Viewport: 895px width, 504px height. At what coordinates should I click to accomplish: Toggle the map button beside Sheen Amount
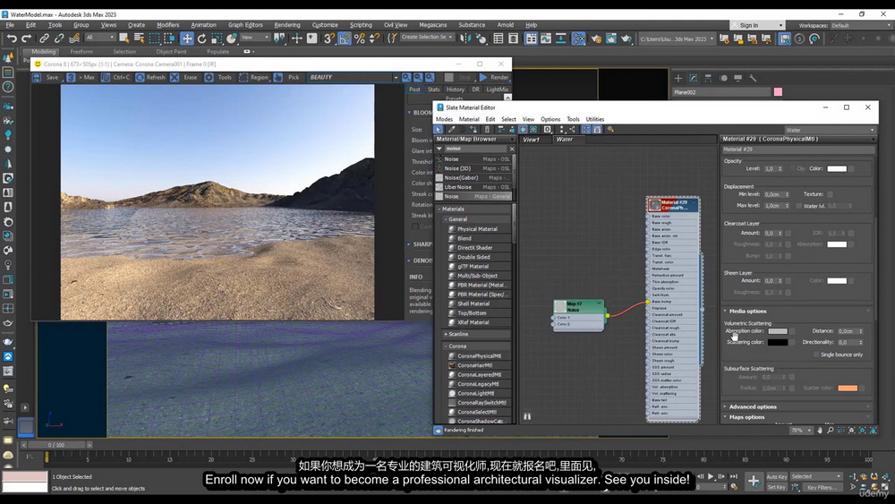pos(788,281)
